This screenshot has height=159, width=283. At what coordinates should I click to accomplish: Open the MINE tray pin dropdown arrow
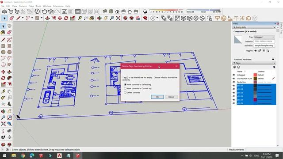point(275,23)
